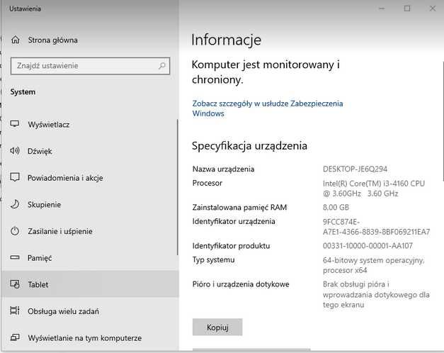Maximize the Ustawienia window
444x353 pixels.
coord(407,9)
